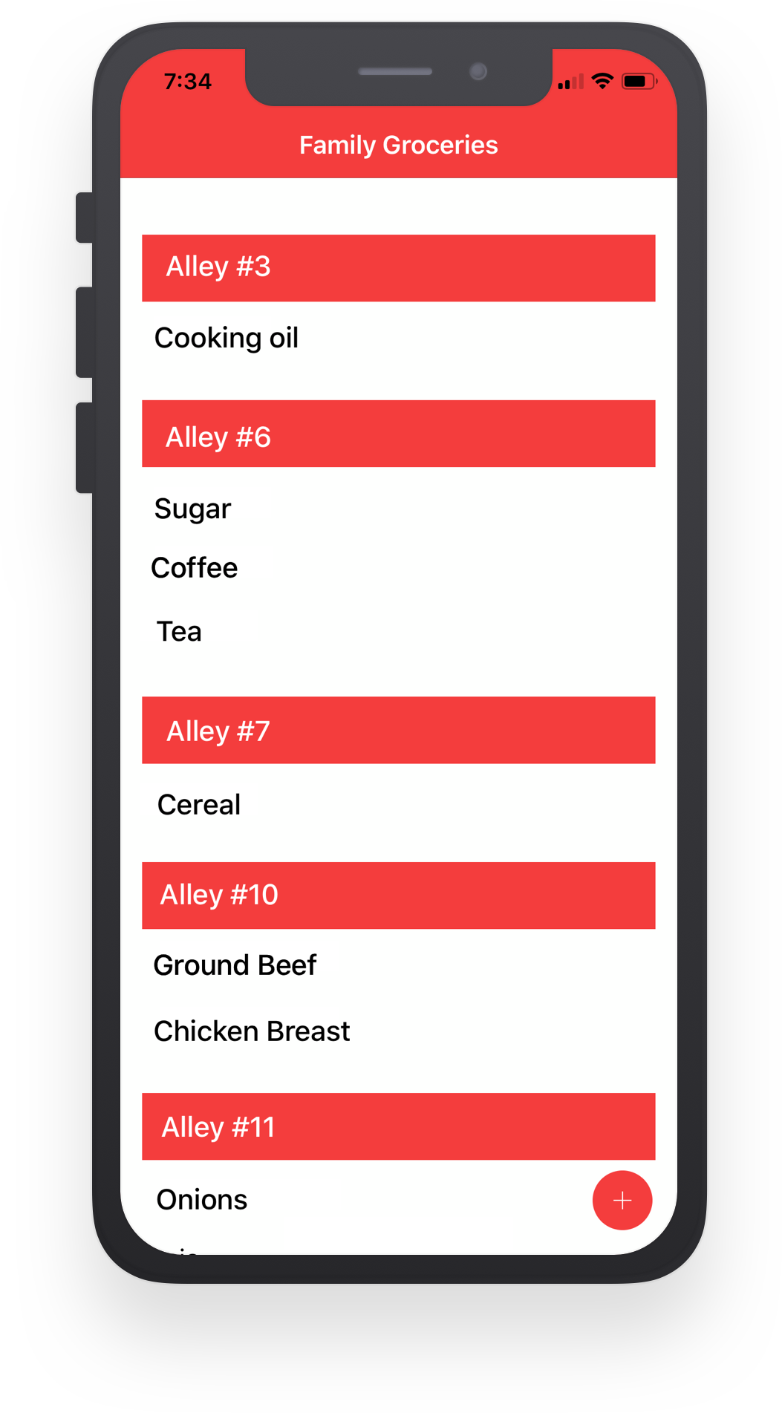The image size is (782, 1413).
Task: Tap the Alley #10 section header
Action: pos(398,895)
